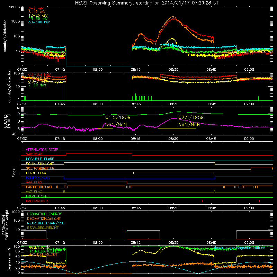
Task: Click the 10000 label on counts axis
Action: click(15, 7)
